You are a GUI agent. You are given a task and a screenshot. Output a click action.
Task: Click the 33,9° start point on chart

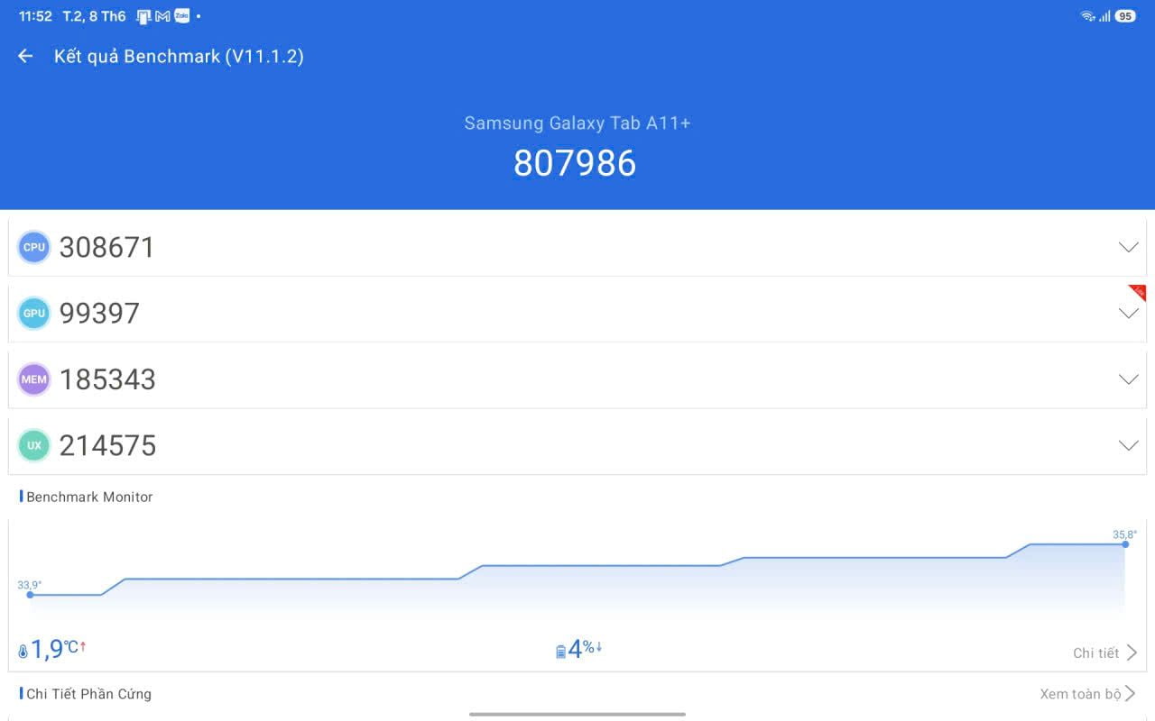[30, 595]
